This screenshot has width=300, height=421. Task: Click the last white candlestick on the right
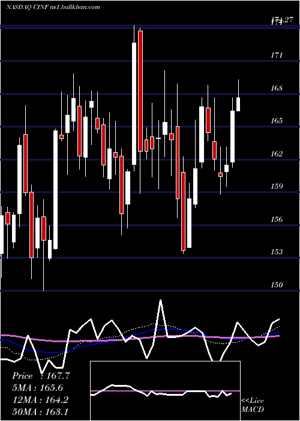tap(238, 104)
